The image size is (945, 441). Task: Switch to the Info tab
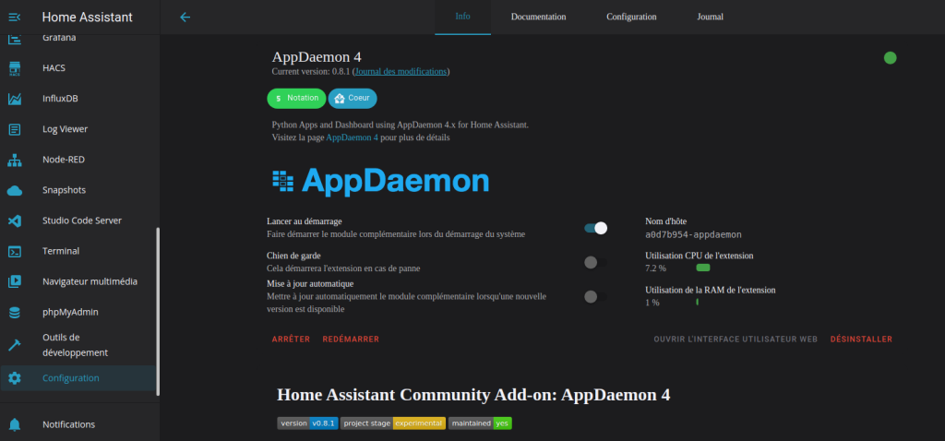pos(463,17)
